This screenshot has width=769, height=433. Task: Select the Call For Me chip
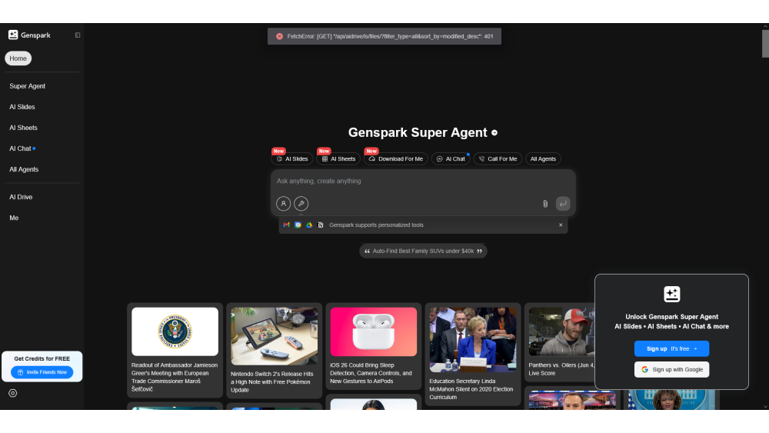[498, 159]
